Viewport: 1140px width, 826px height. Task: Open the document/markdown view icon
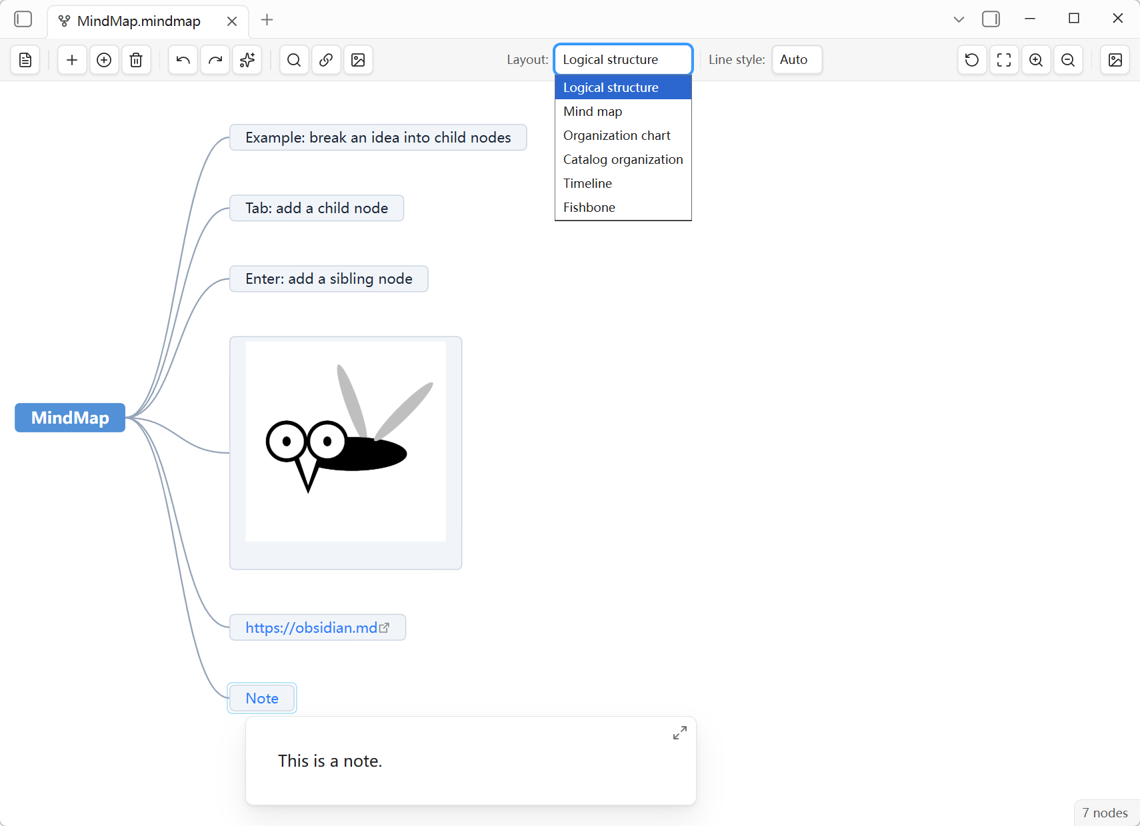coord(25,60)
